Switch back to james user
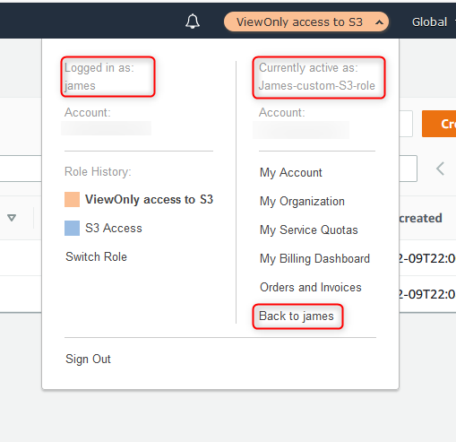 297,316
